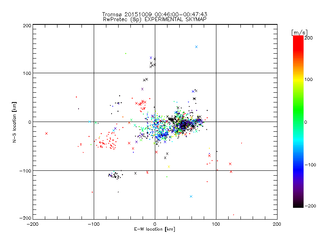Click the isolated red X marker at far left
The image size is (326, 244).
tap(46, 133)
